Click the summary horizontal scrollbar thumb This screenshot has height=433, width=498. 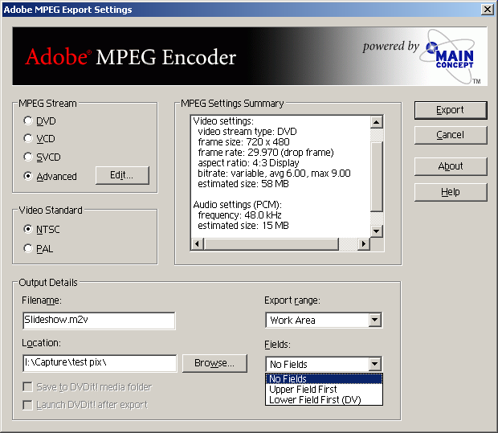coord(271,244)
